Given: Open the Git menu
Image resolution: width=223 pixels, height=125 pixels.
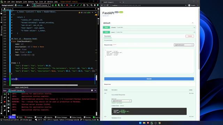Looking at the screenshot, I should [45, 2].
